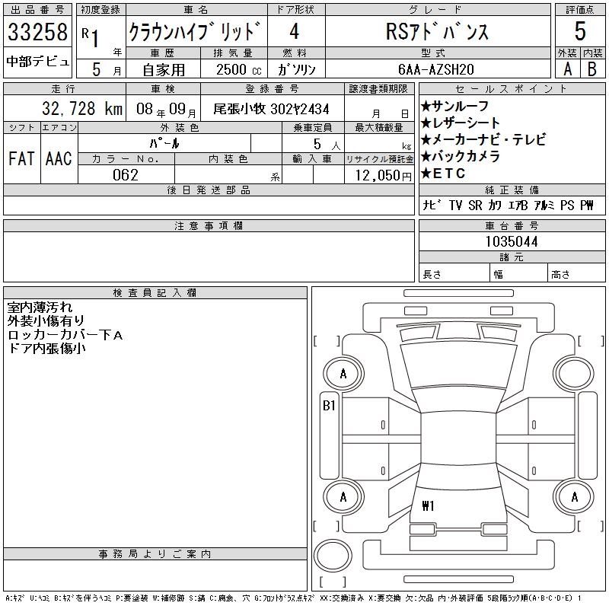Click A mark on bottom-right wheel
Screen dimensions: 609x609
[575, 497]
